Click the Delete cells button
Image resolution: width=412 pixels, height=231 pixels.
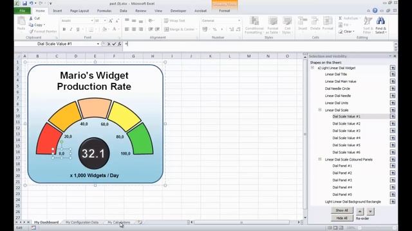[x=315, y=24]
